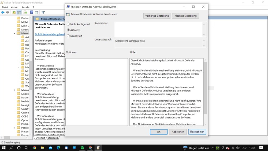This screenshot has width=268, height=151.
Task: Collapse the expanded Micros folder tree node
Action: tap(14, 33)
